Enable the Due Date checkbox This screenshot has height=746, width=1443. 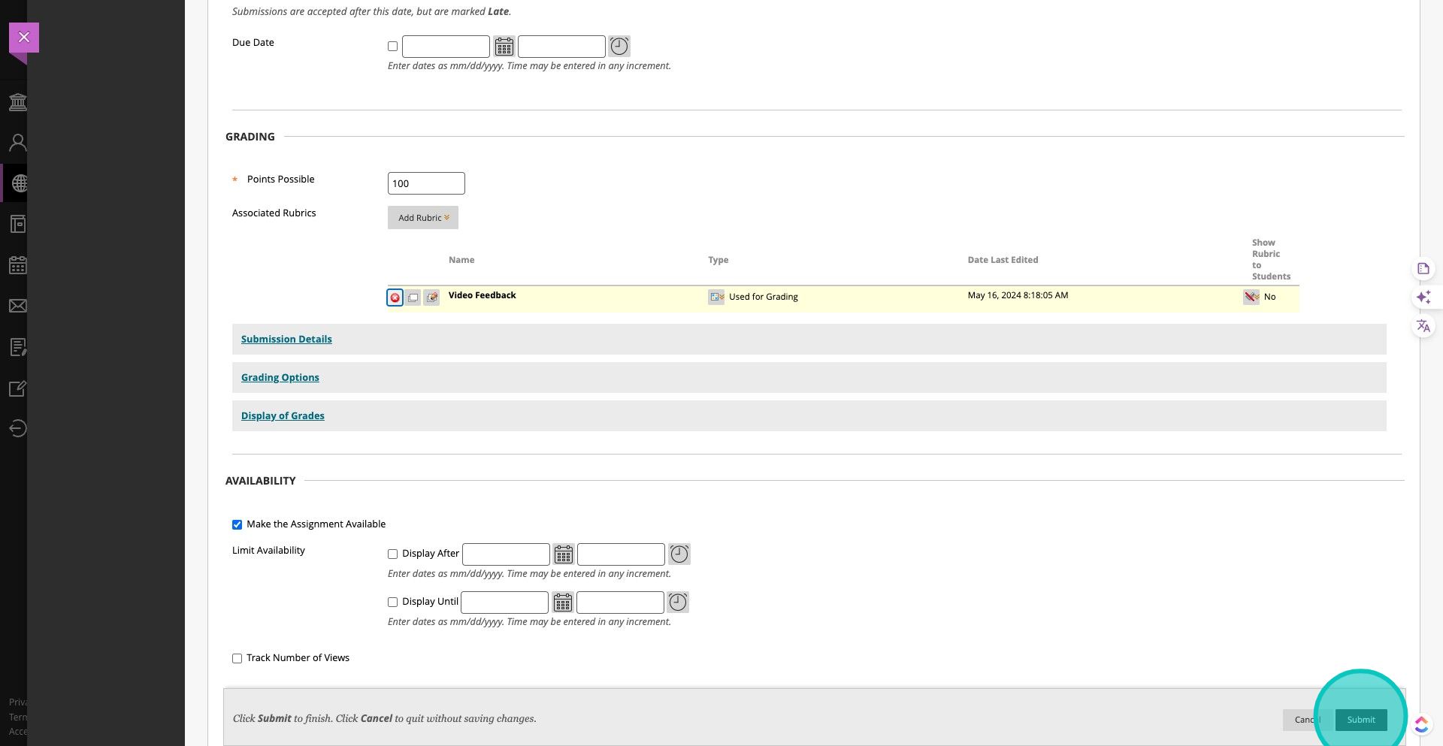tap(392, 47)
